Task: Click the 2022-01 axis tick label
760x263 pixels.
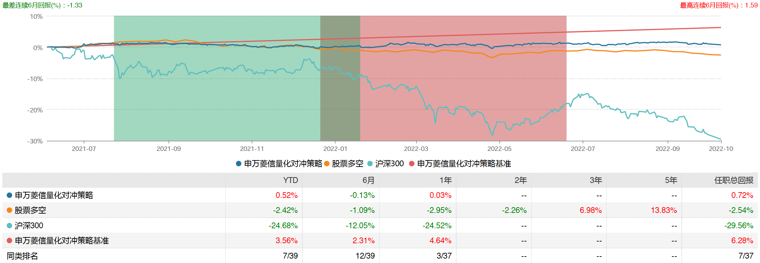Action: [x=335, y=149]
